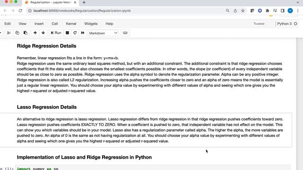Image resolution: width=303 pixels, height=170 pixels.
Task: Click the ridge regression paragraph text
Action: coord(150,75)
